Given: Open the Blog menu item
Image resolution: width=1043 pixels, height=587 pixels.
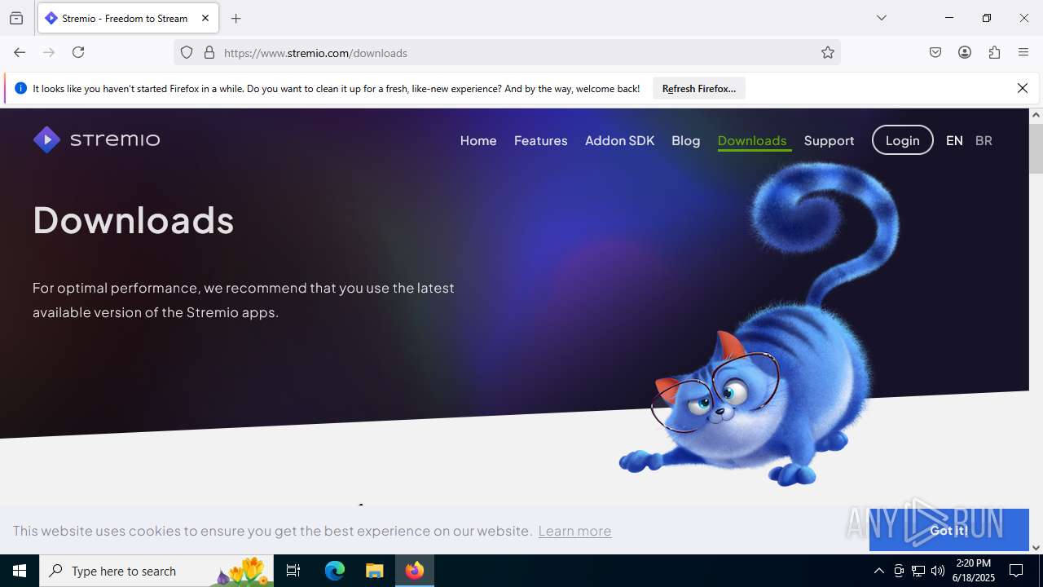Looking at the screenshot, I should pyautogui.click(x=686, y=140).
